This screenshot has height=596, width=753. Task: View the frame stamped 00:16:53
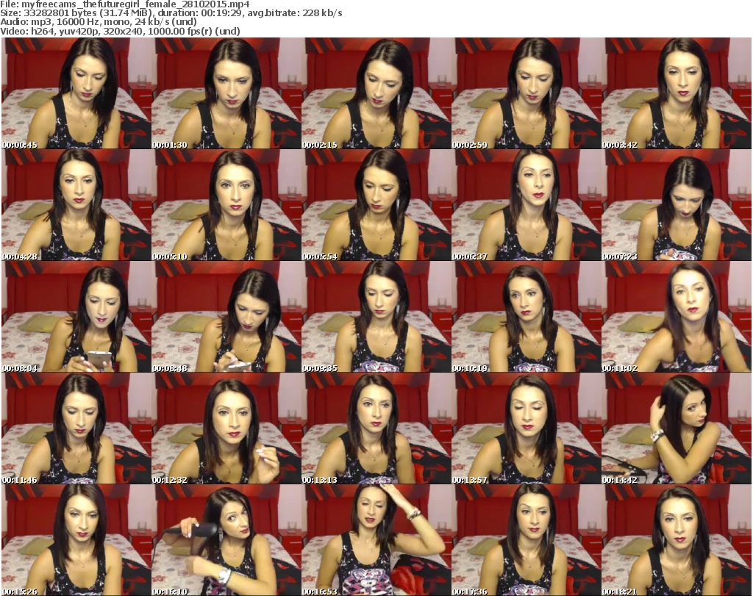[x=376, y=540]
